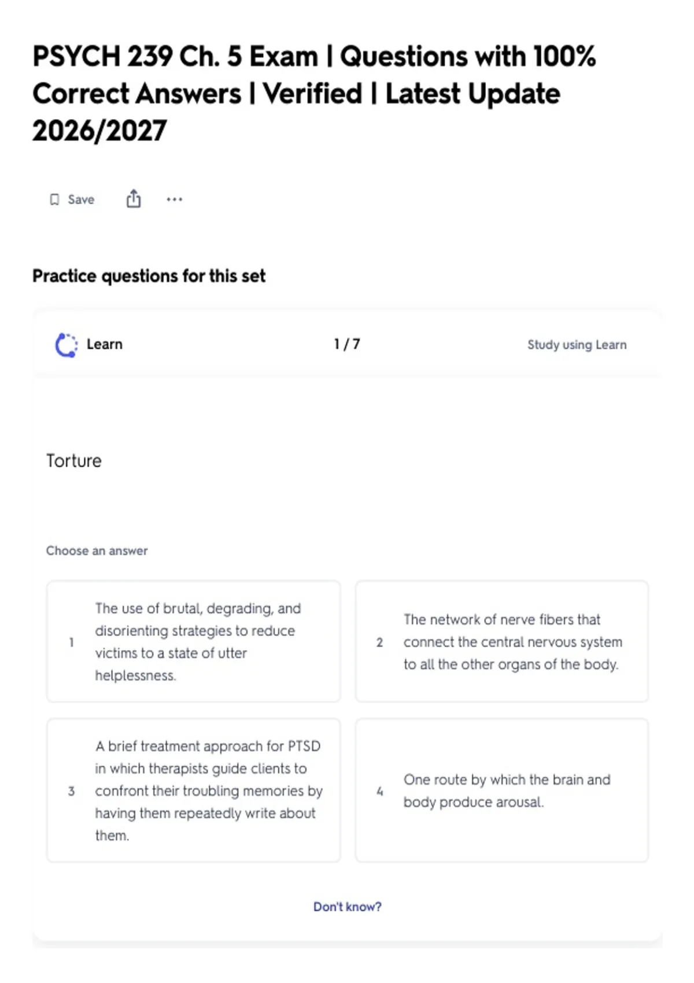Click the 1 / 7 progress counter
Screen dimensions: 694x983
pos(347,344)
